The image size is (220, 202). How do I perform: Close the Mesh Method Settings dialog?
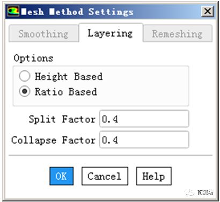208,11
